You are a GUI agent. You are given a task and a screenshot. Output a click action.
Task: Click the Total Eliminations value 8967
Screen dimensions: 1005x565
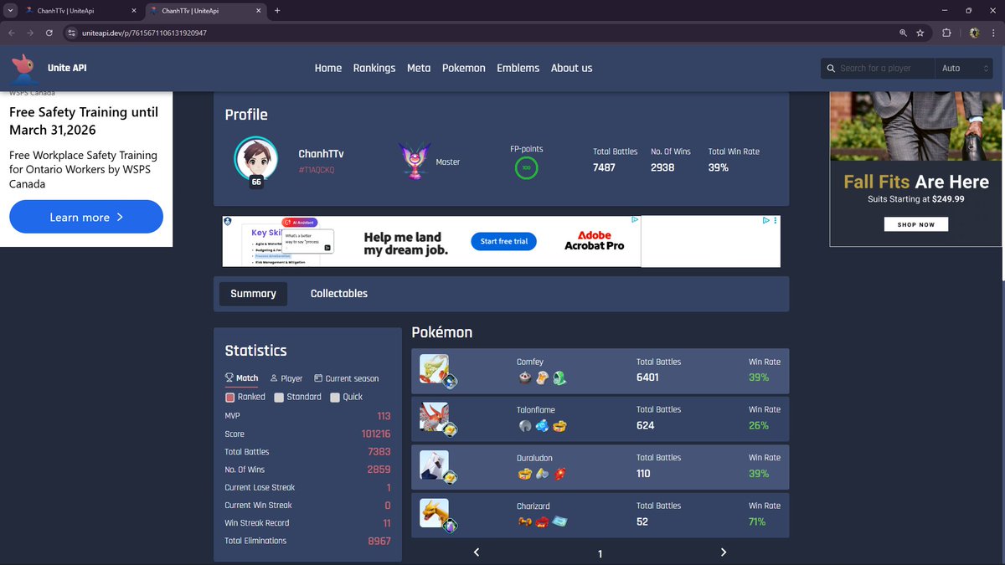tap(379, 541)
